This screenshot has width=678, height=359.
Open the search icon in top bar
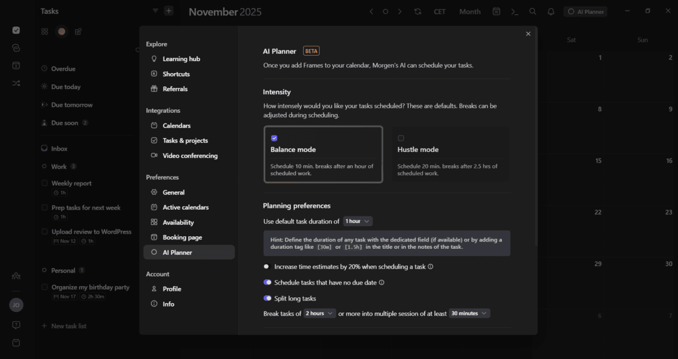pyautogui.click(x=532, y=11)
